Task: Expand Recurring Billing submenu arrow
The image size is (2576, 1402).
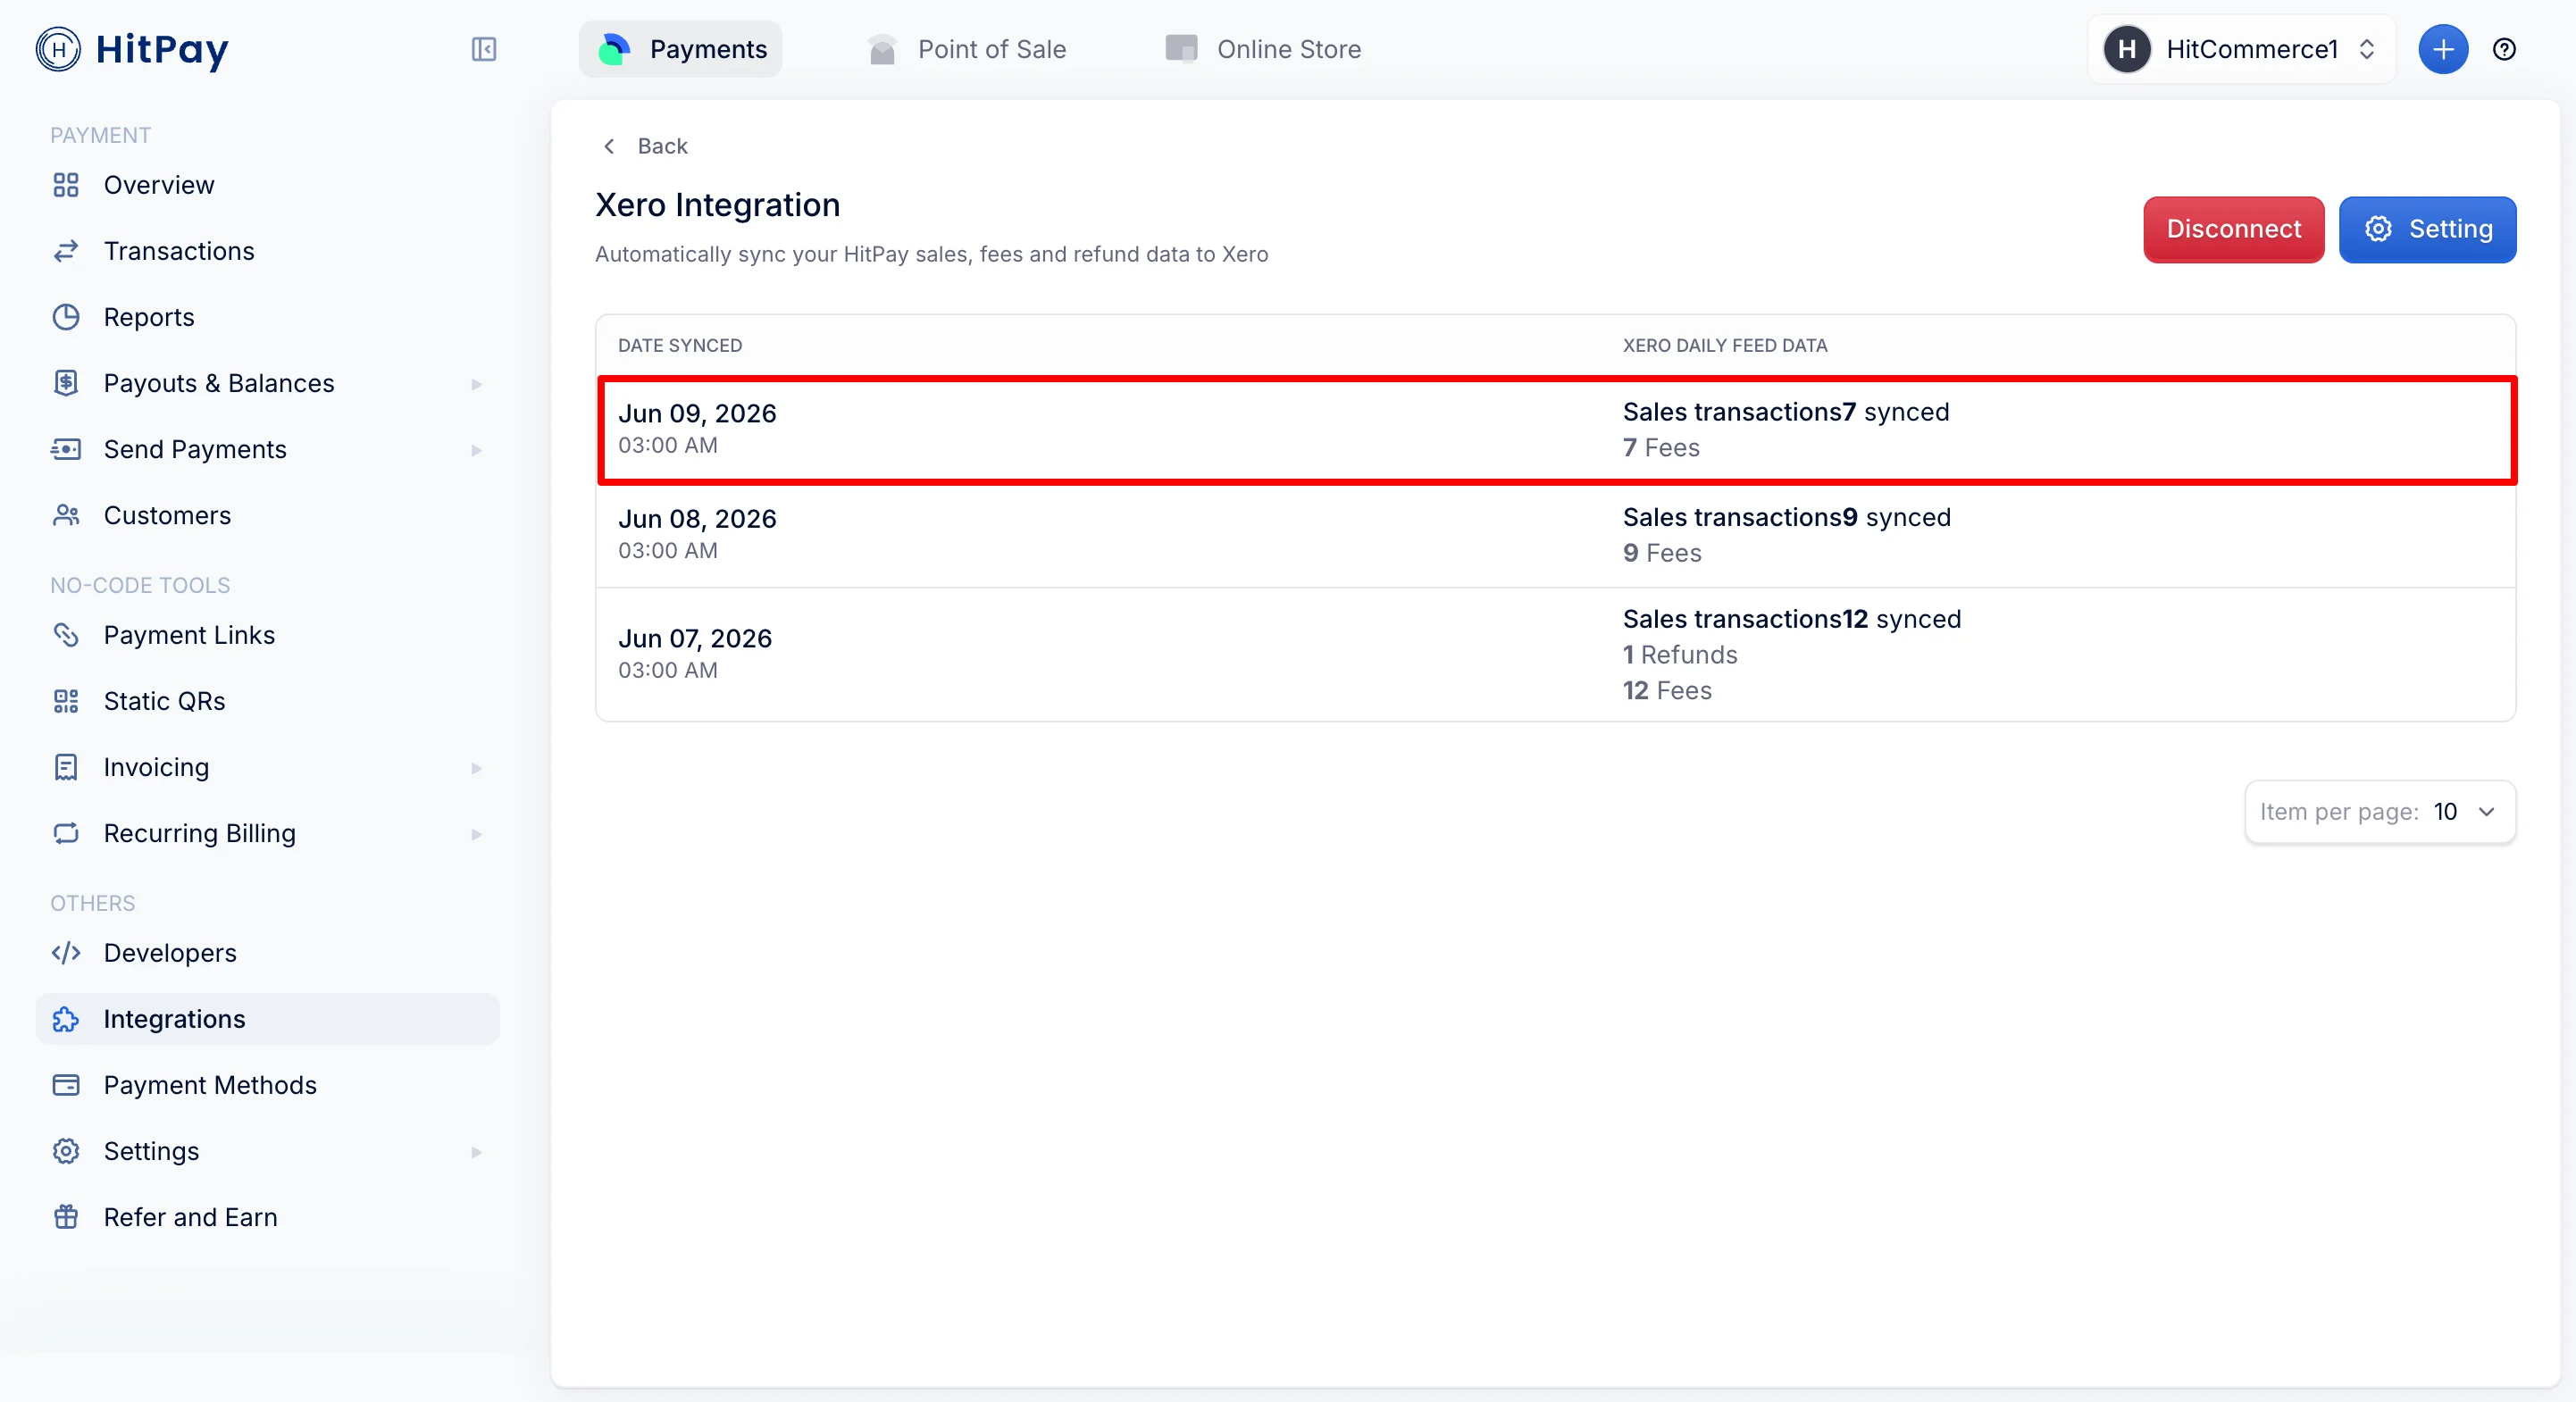Action: click(x=476, y=834)
